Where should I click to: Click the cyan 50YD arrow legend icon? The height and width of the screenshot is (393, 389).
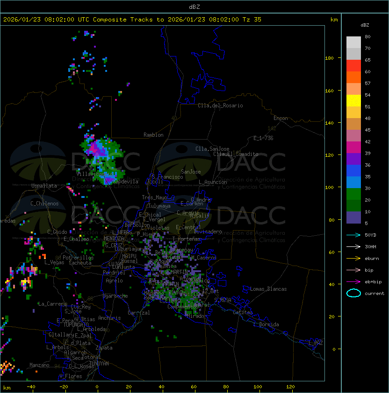click(353, 235)
